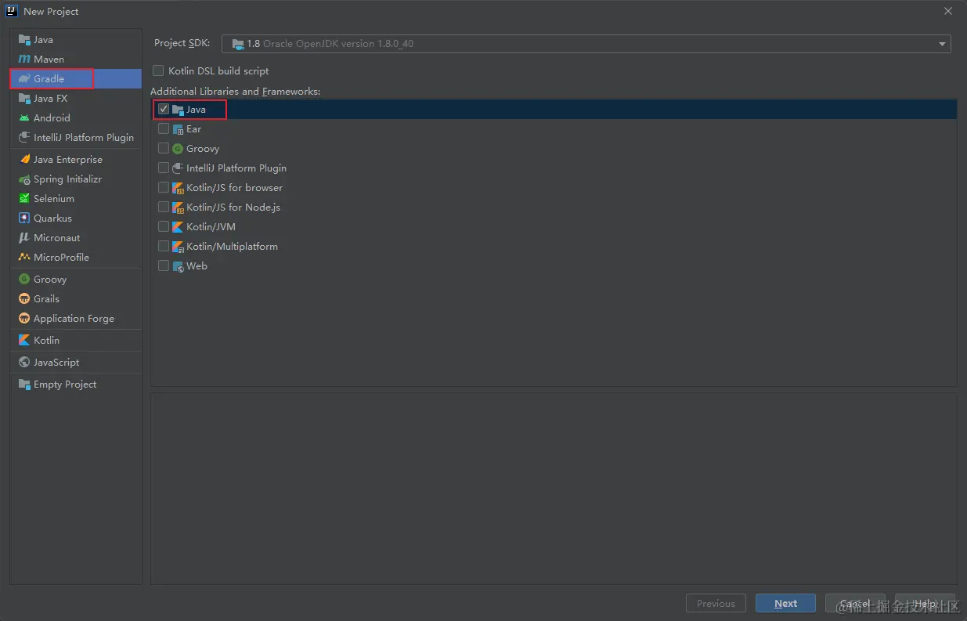This screenshot has width=967, height=621.
Task: Check the Kotlin/JS for Node.js checkbox
Action: 164,208
